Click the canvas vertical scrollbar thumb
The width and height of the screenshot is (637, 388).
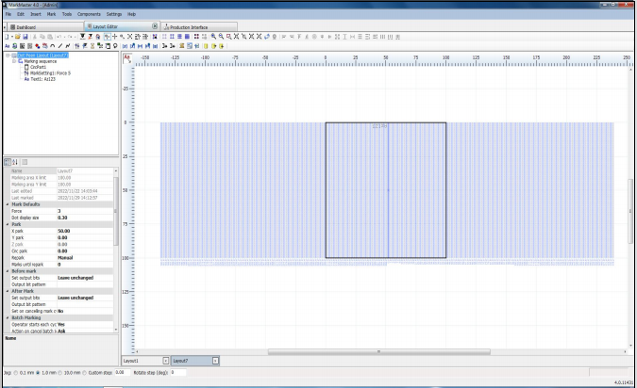click(x=630, y=211)
